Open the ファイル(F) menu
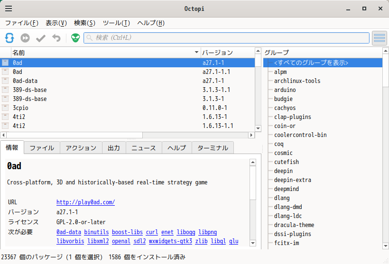The height and width of the screenshot is (264, 389). pos(22,23)
